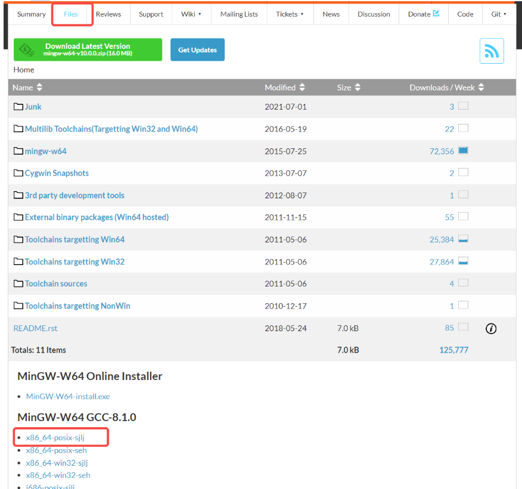Screen dimensions: 522x489
Task: Sort by Name using its sort arrows
Action: point(39,88)
